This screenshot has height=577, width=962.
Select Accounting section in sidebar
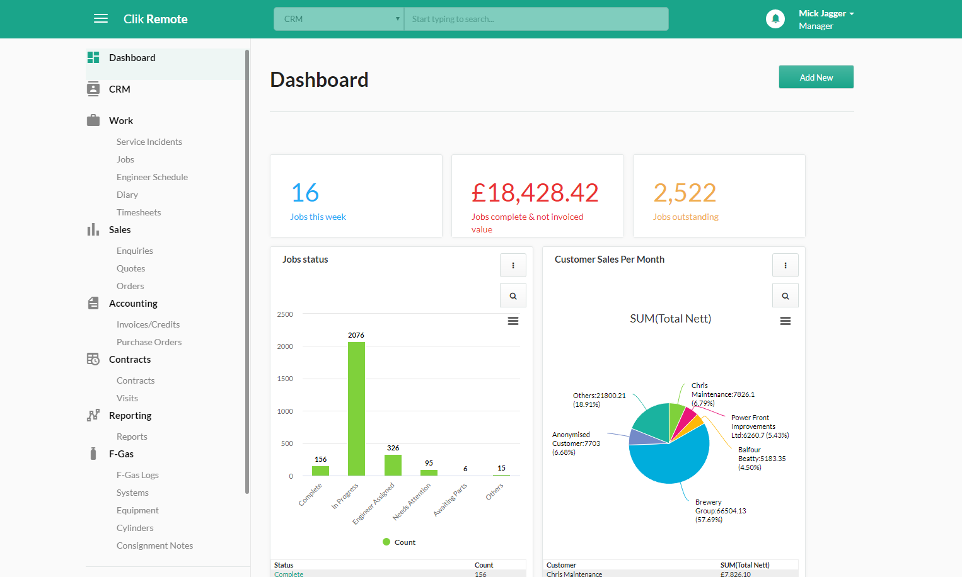(x=133, y=303)
